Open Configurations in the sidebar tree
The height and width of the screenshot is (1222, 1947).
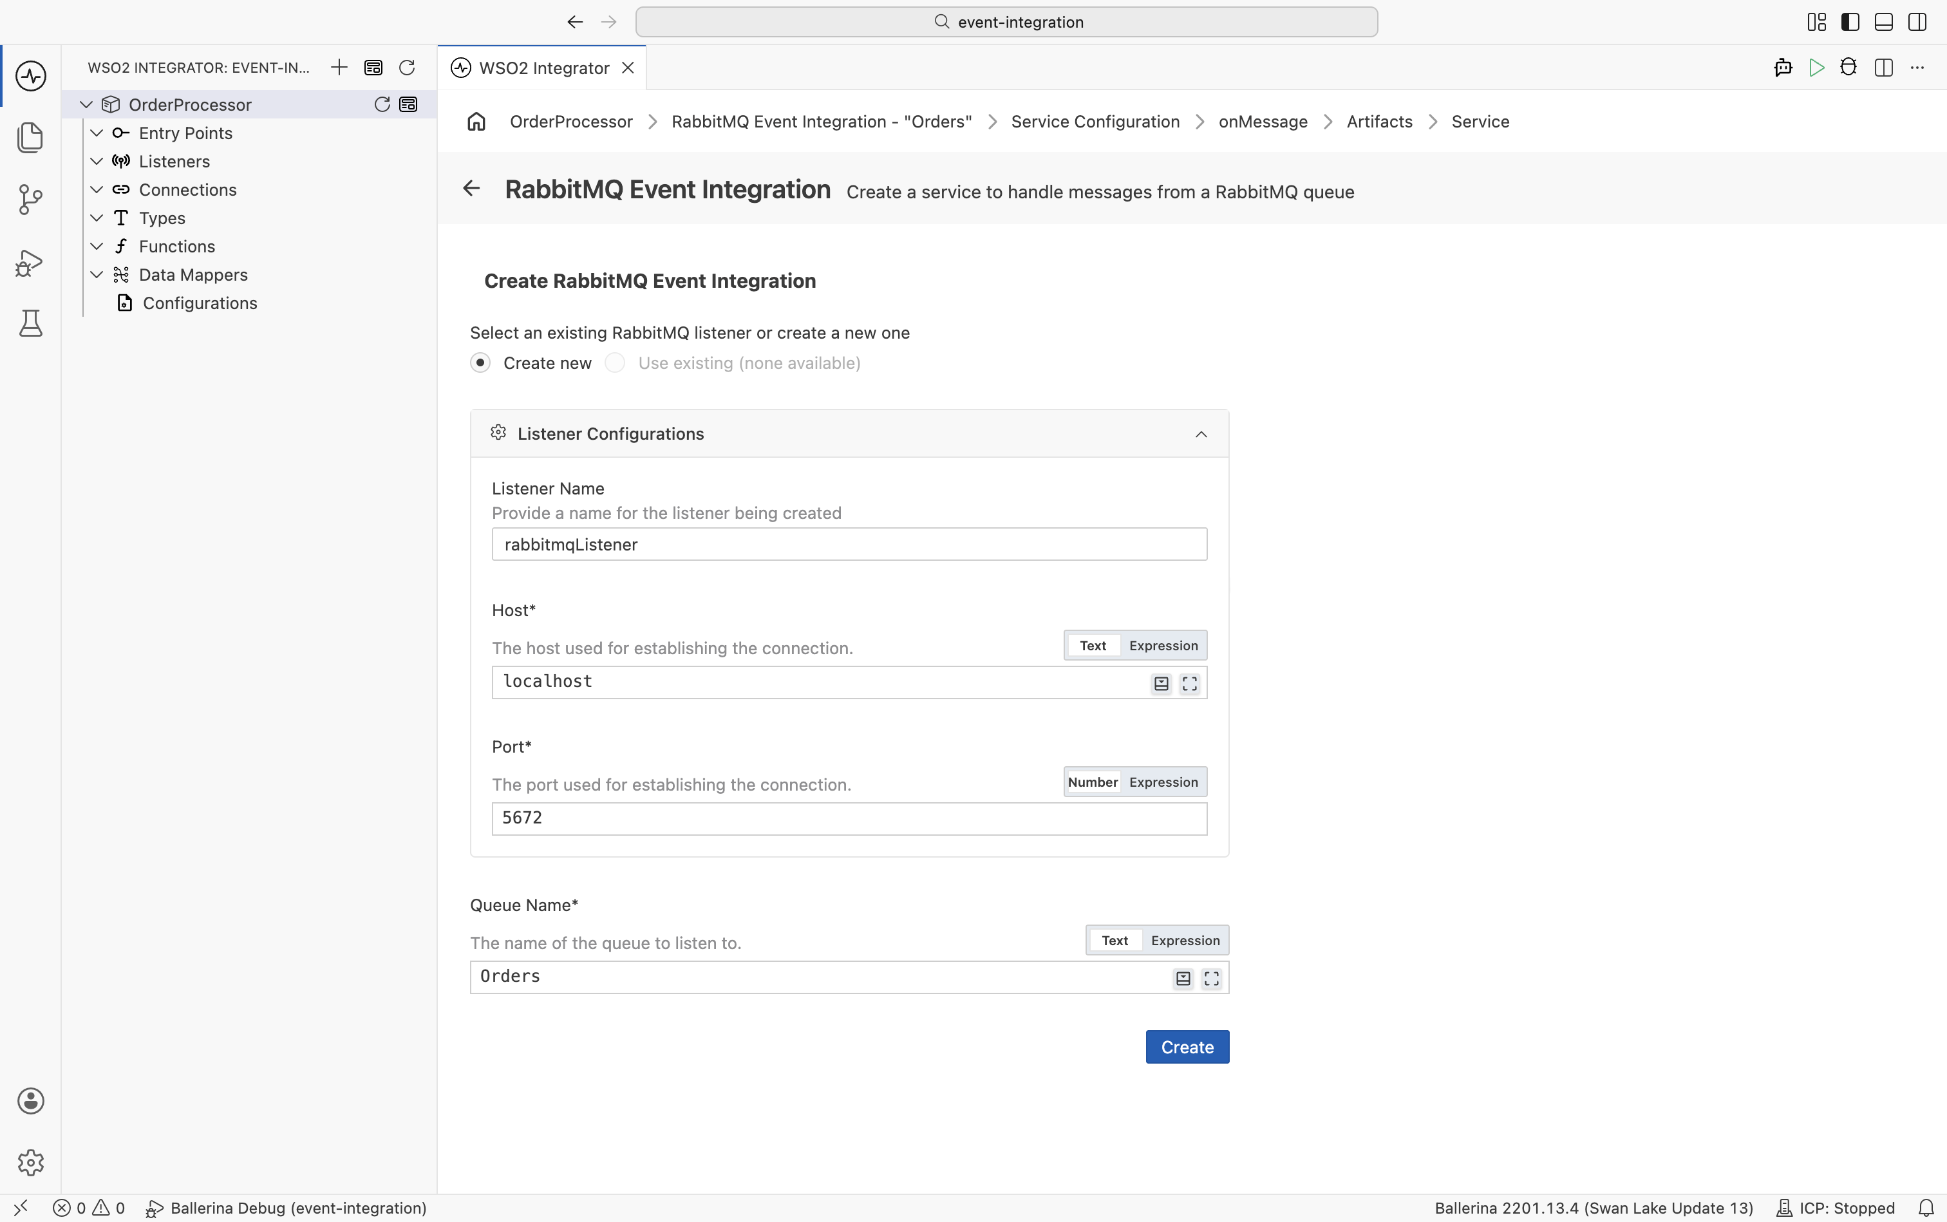200,303
